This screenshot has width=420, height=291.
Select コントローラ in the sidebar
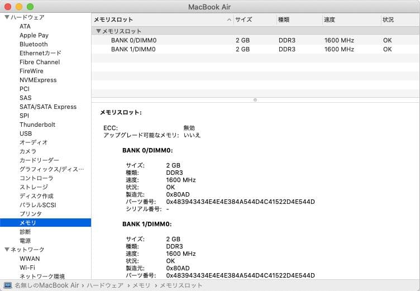(36, 178)
